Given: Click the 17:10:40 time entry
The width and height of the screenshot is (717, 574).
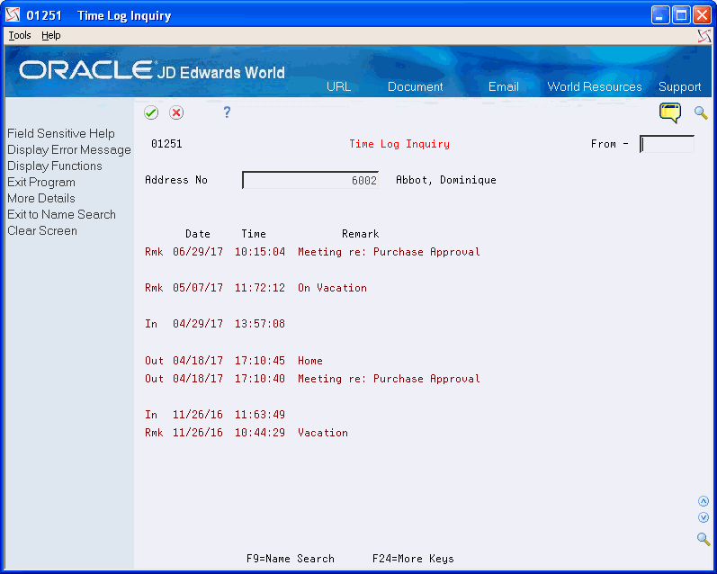Looking at the screenshot, I should 260,379.
